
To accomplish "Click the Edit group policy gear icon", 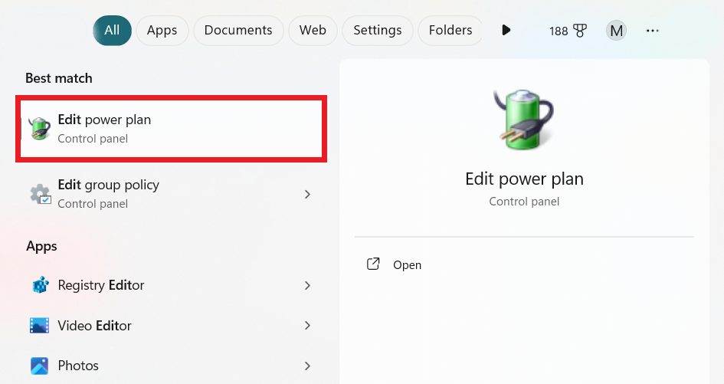I will (40, 194).
